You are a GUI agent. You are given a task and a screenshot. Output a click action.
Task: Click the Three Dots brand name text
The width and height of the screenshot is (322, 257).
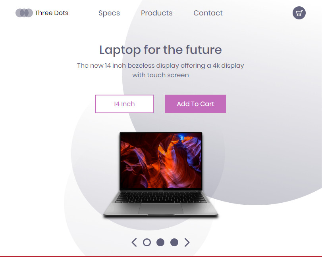click(52, 13)
